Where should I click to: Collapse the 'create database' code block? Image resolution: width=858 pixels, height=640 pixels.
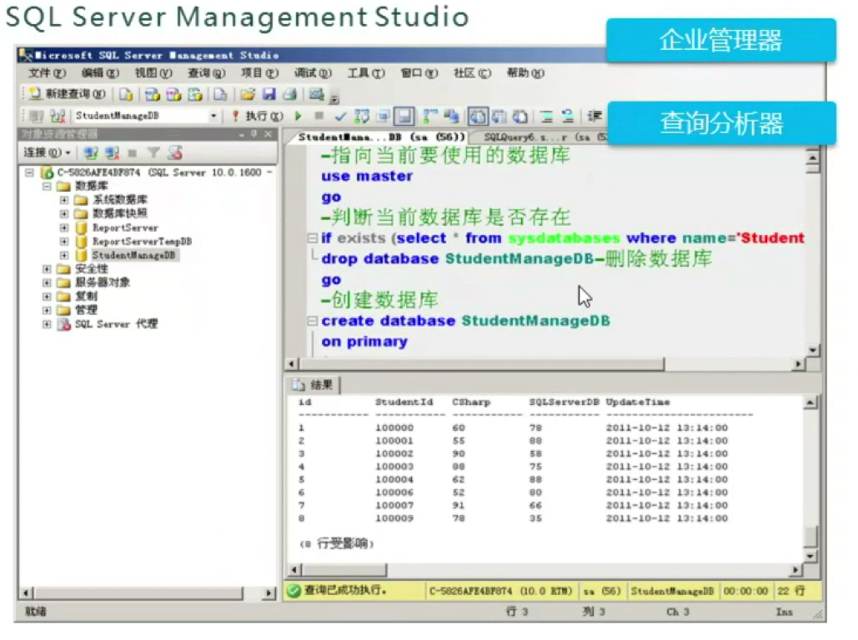click(313, 321)
